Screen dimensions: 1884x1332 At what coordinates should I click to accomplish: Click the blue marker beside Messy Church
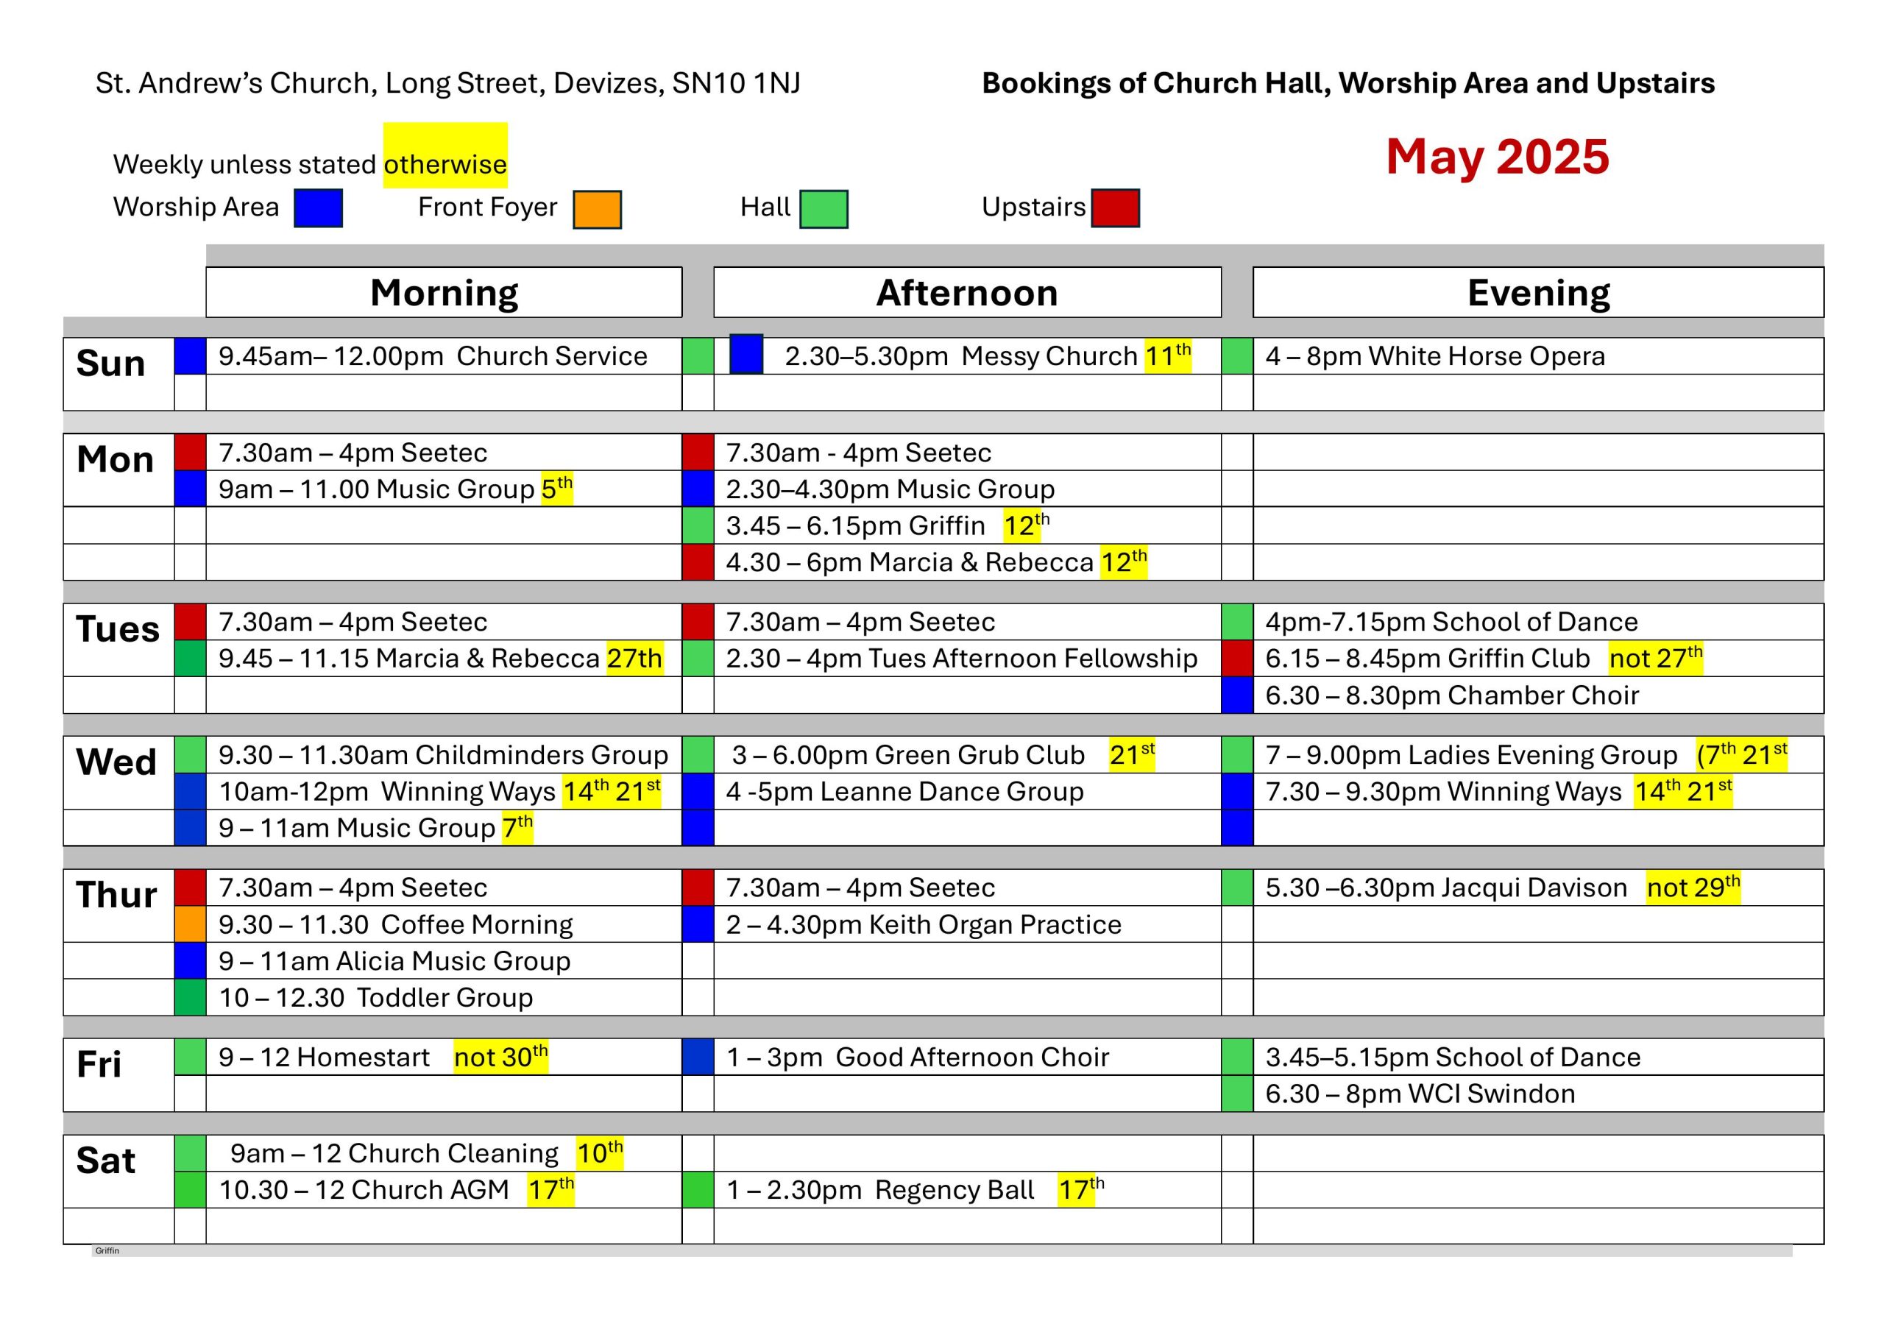pos(747,354)
